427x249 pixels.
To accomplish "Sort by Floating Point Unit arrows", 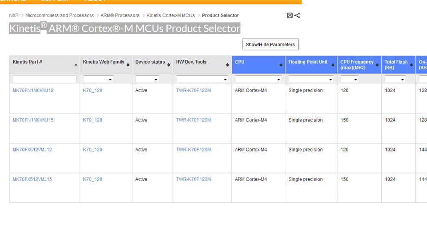I will (333, 65).
